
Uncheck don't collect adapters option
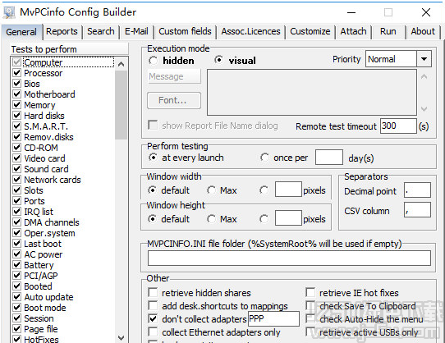[153, 318]
